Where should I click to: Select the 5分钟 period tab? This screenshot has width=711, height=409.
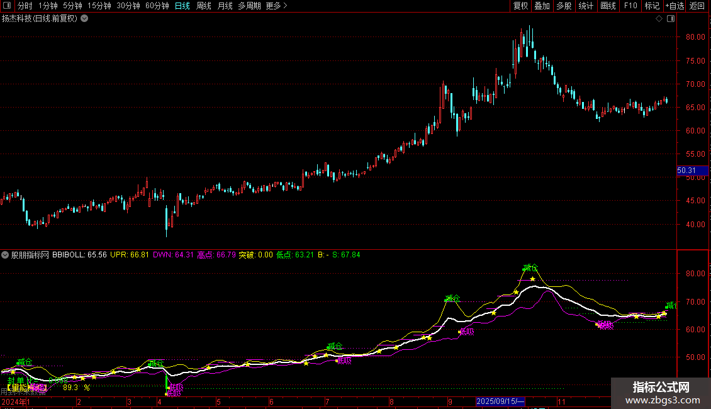(x=72, y=6)
